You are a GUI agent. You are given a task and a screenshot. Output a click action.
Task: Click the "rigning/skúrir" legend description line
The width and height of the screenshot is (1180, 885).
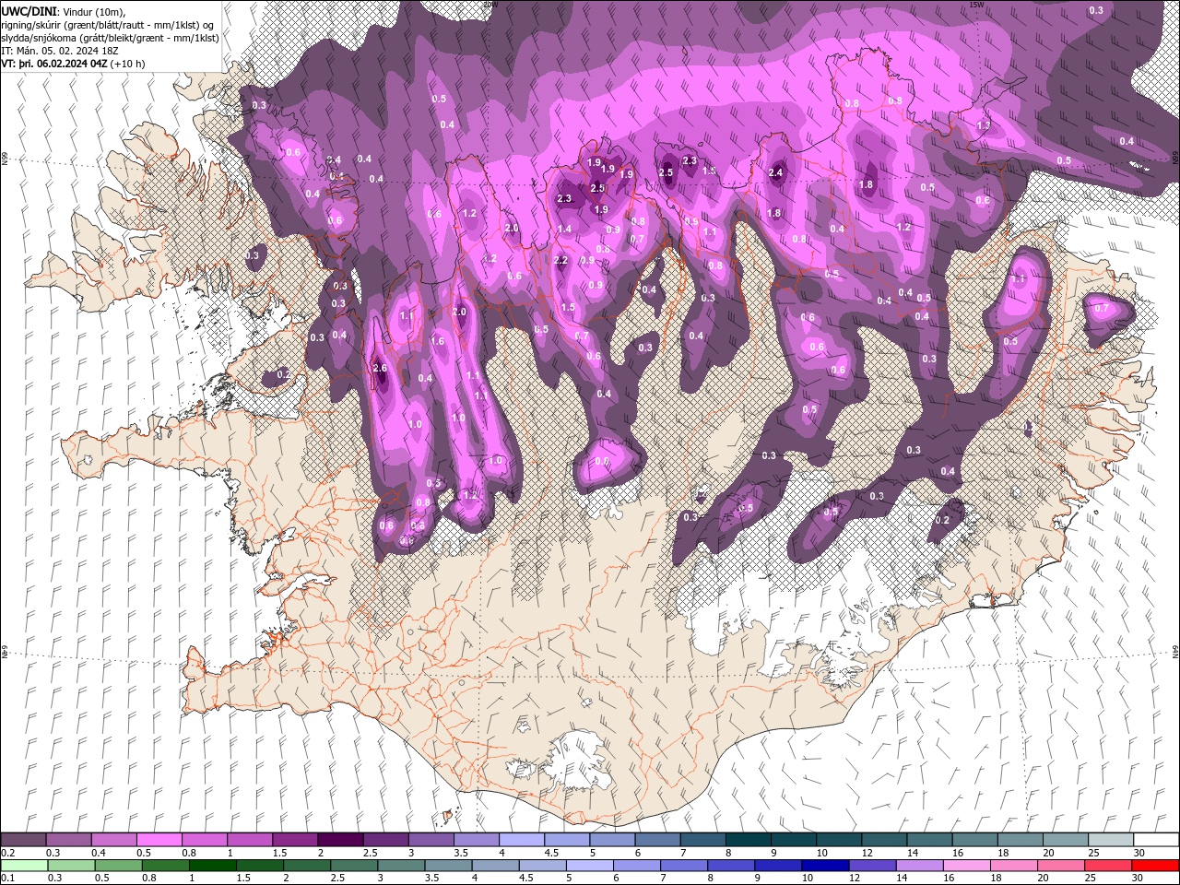(108, 25)
